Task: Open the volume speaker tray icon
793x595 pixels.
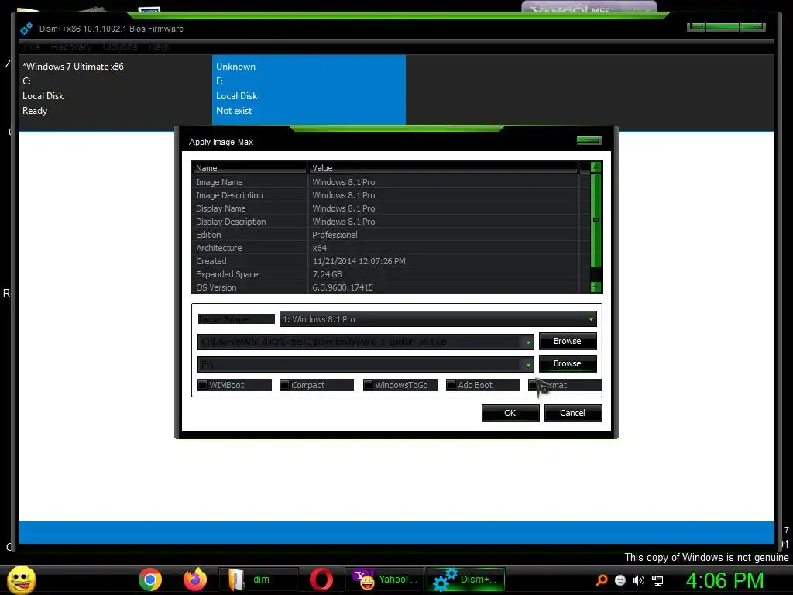Action: [639, 580]
